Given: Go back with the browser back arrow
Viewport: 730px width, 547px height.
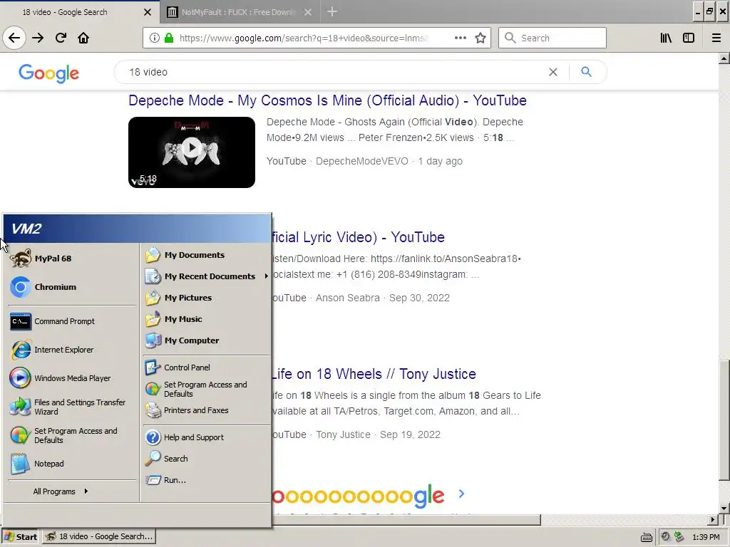Looking at the screenshot, I should pyautogui.click(x=14, y=38).
